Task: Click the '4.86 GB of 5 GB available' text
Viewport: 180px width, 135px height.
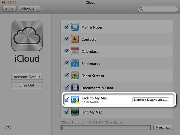Action: (104, 122)
